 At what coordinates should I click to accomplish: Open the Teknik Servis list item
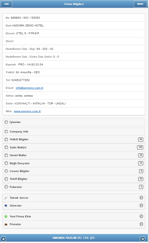tap(74, 198)
